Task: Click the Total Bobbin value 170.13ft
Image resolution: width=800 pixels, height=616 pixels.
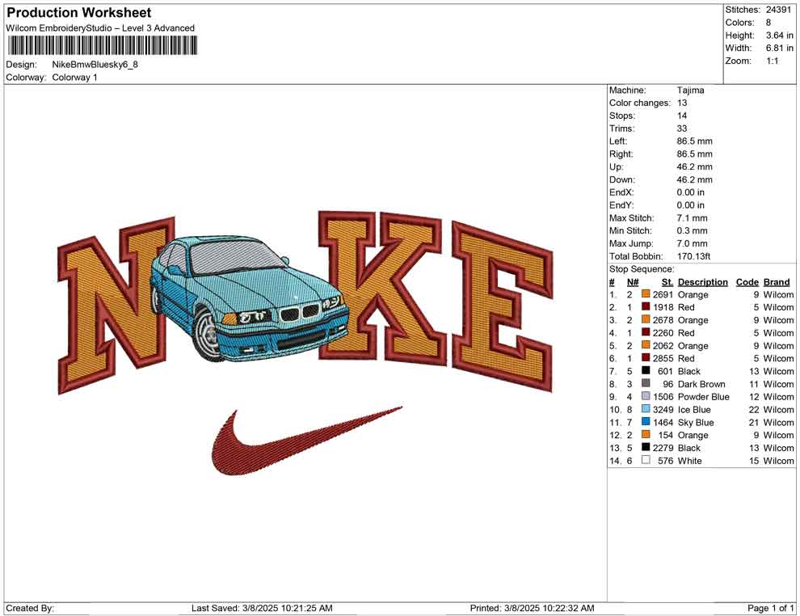Action: [693, 256]
